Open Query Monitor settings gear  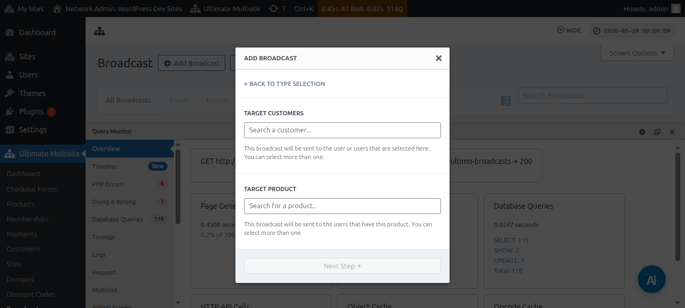point(642,132)
